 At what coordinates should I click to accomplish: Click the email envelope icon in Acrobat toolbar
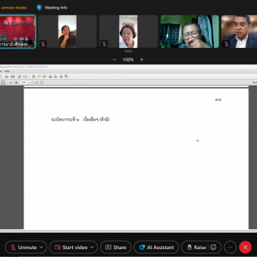(25, 76)
